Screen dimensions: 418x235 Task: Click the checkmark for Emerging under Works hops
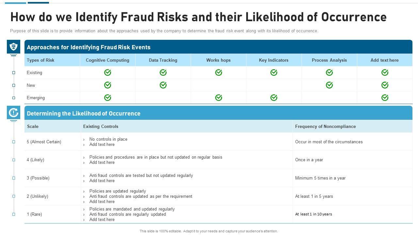point(218,98)
